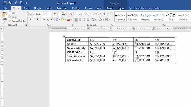191x107 pixels.
Task: Apply the Normal style
Action: (121, 17)
